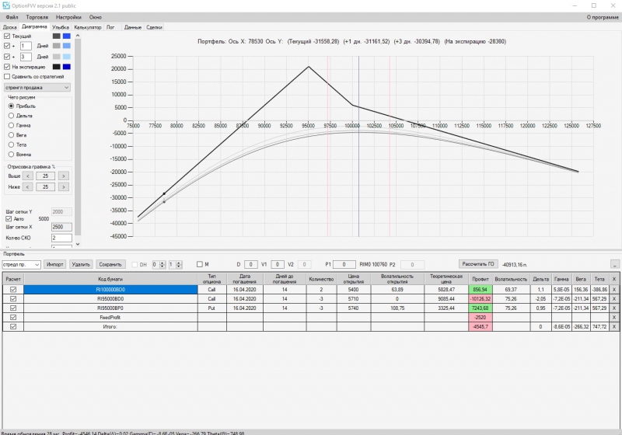The width and height of the screenshot is (622, 435).
Task: Click the 'Шаг сетки X' input field
Action: tap(61, 227)
